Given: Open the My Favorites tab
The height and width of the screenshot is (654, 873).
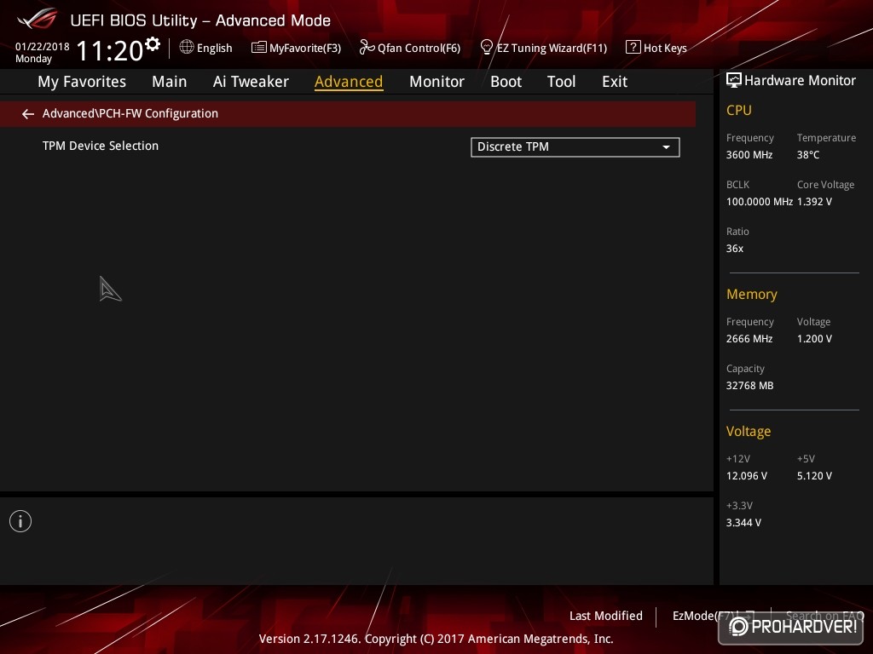Looking at the screenshot, I should coord(82,82).
